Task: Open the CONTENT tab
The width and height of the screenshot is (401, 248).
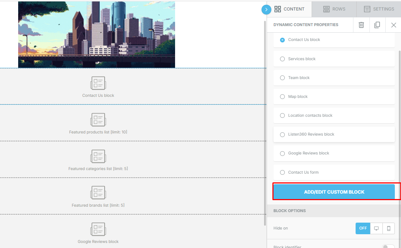Action: coord(289,9)
